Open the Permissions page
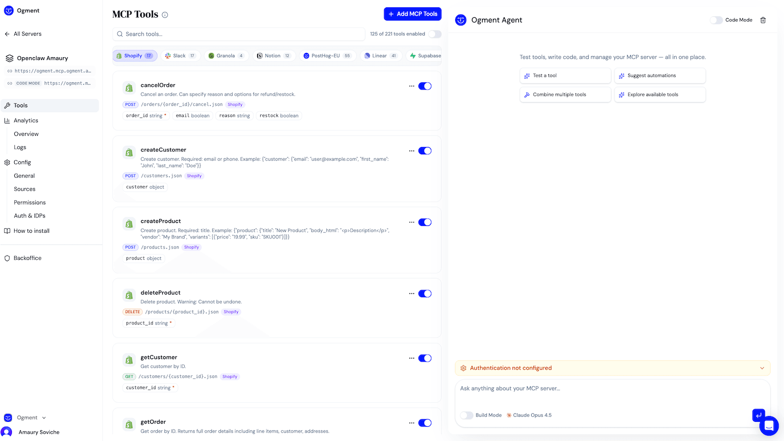Screen dimensions: 784x441 pyautogui.click(x=30, y=202)
